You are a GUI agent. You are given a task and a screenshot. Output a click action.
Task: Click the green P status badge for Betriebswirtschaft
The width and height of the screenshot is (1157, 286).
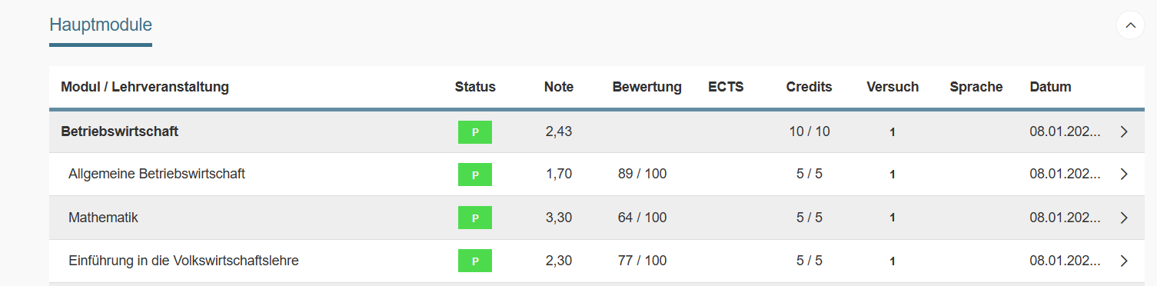pos(475,132)
